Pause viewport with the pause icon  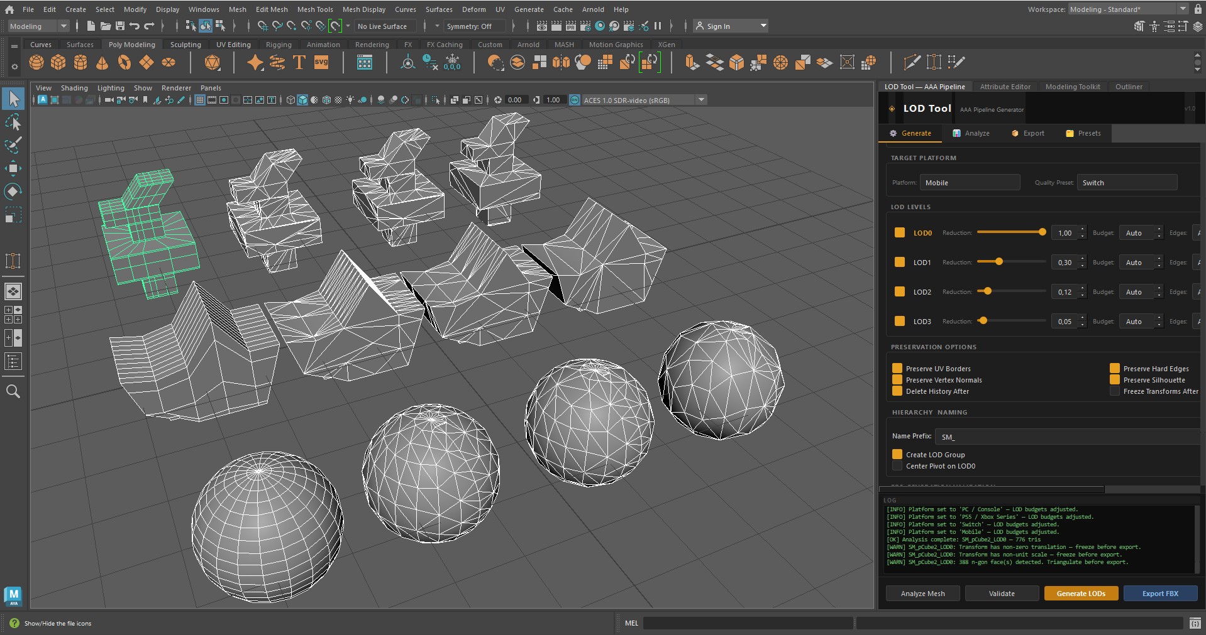tap(658, 26)
